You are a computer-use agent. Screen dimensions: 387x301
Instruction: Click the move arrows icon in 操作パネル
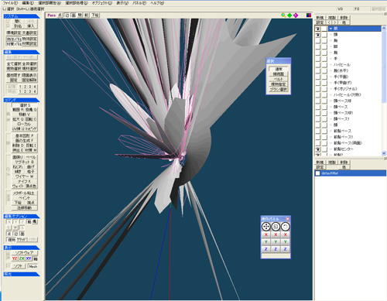click(x=266, y=227)
